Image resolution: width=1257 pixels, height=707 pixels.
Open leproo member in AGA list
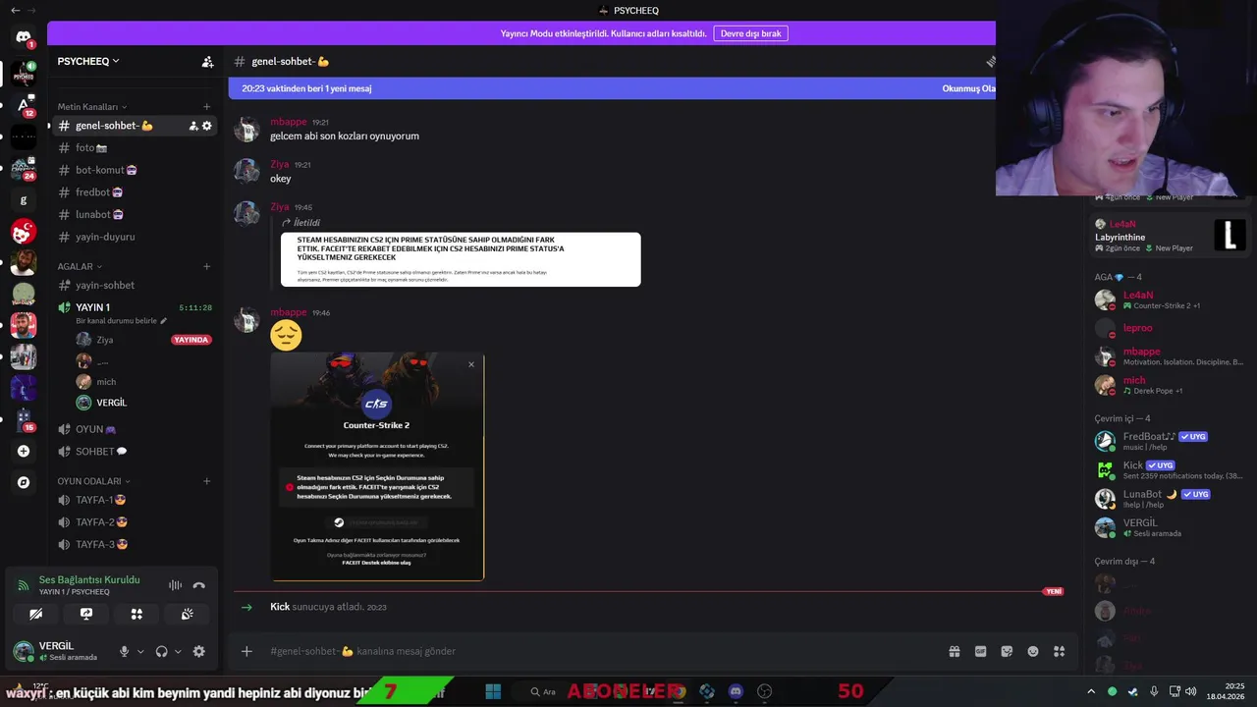click(1169, 328)
